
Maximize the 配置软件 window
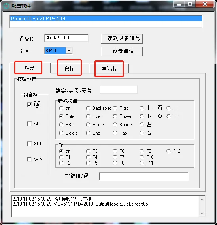(x=190, y=4)
